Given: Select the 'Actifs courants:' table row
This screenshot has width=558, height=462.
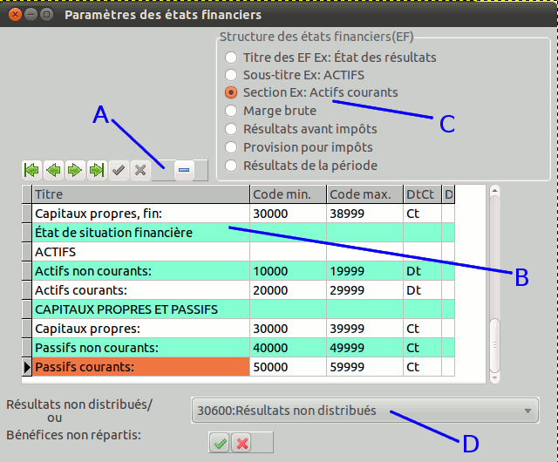Looking at the screenshot, I should coord(139,290).
